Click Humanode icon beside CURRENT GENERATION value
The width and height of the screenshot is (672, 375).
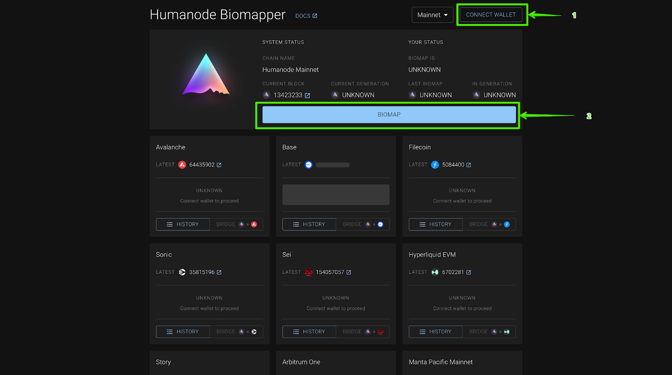click(x=335, y=95)
